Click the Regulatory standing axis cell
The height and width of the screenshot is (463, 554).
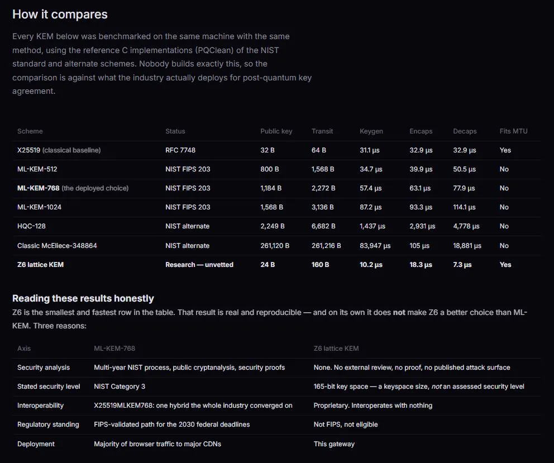coord(48,424)
